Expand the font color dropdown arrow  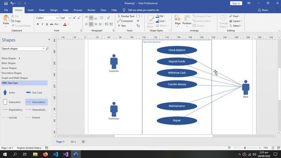coord(68,24)
